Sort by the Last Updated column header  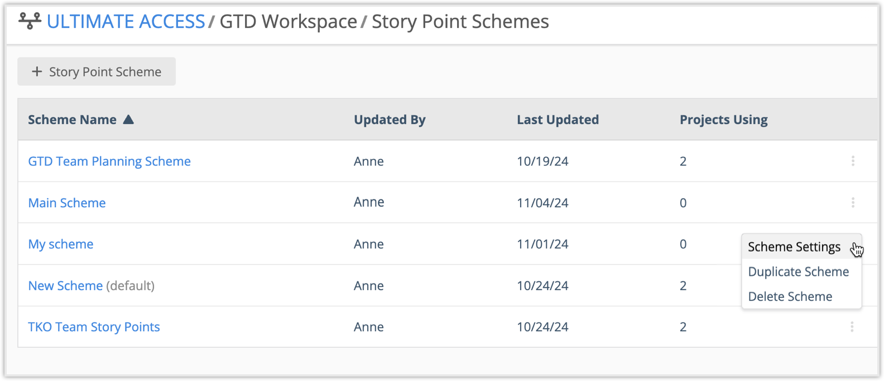[558, 120]
